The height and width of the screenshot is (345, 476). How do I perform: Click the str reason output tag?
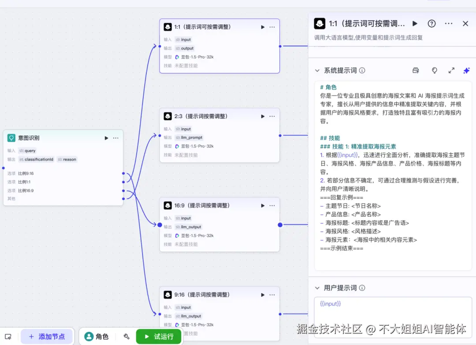pos(67,160)
